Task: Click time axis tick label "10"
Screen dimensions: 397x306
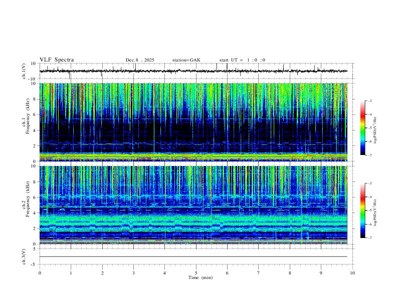Action: coord(352,273)
